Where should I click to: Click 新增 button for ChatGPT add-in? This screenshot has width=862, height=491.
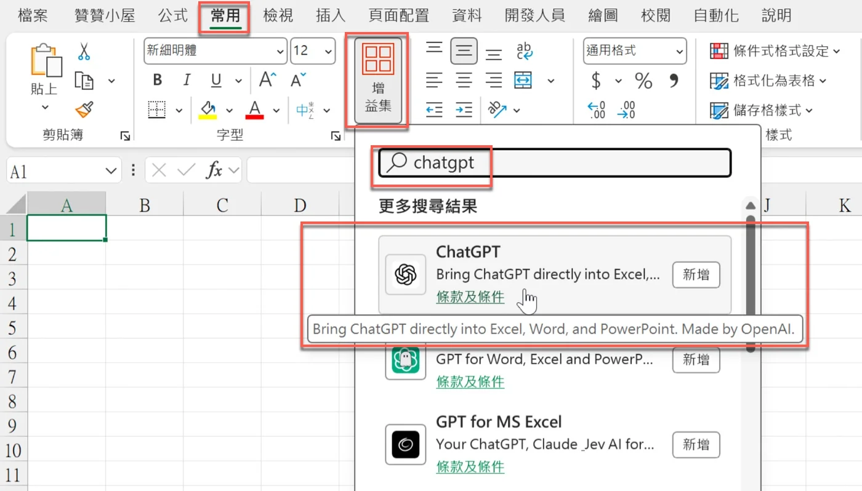696,274
